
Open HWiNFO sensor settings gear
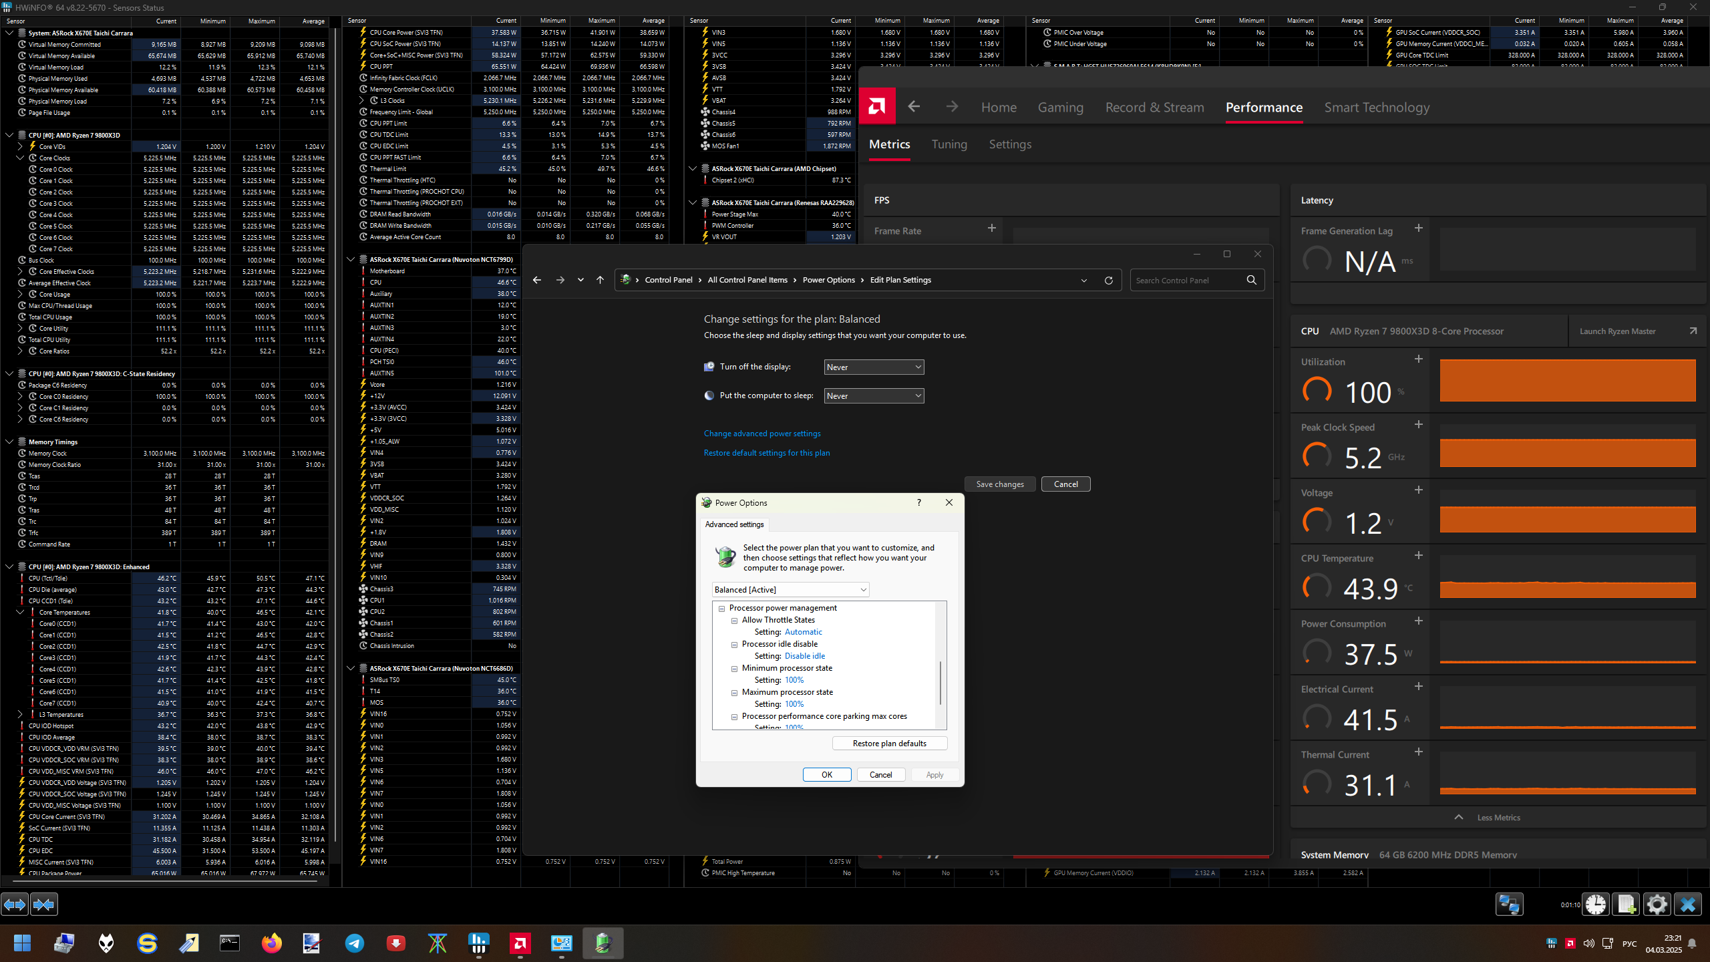[1657, 905]
